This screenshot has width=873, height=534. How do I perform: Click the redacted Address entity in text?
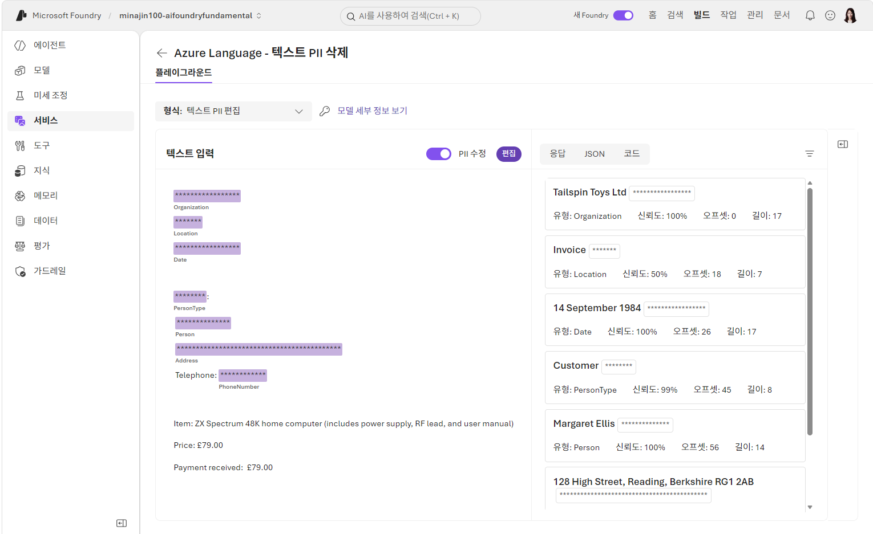[x=258, y=349]
